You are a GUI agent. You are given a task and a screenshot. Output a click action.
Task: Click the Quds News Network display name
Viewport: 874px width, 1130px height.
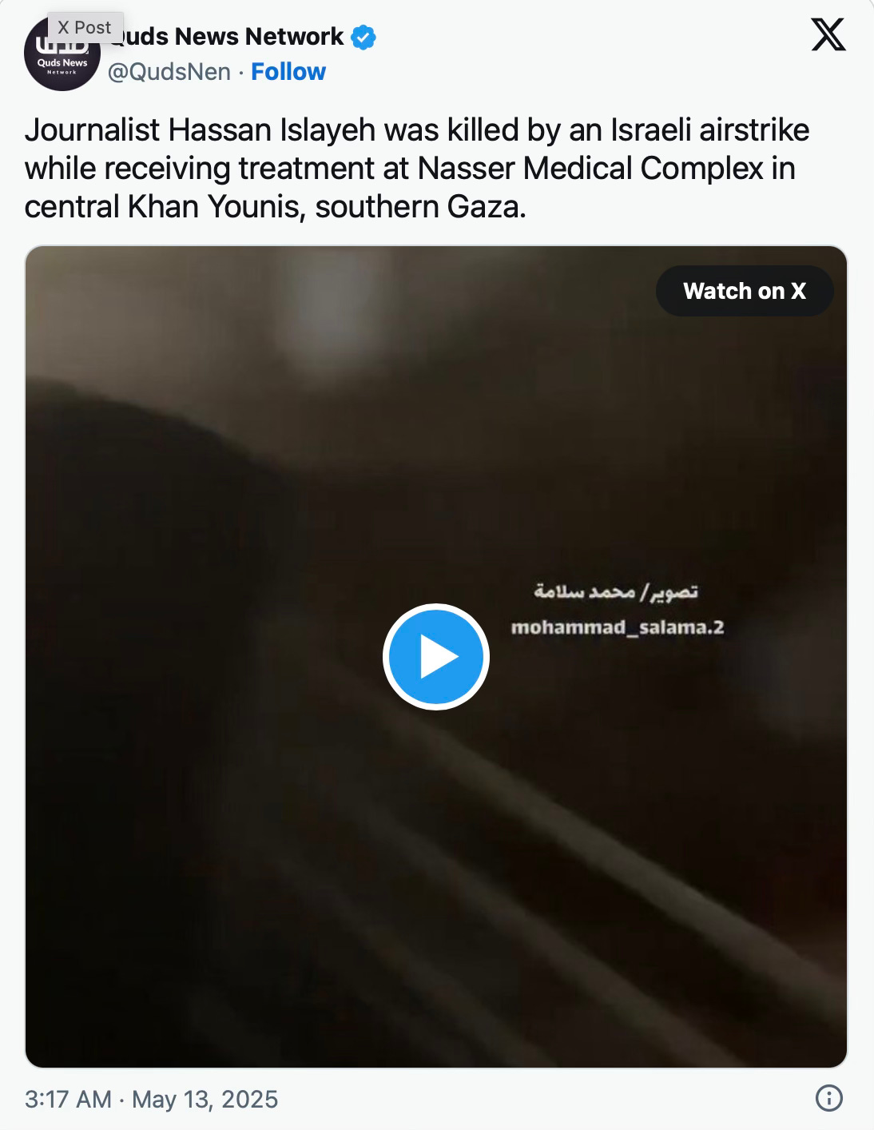226,37
